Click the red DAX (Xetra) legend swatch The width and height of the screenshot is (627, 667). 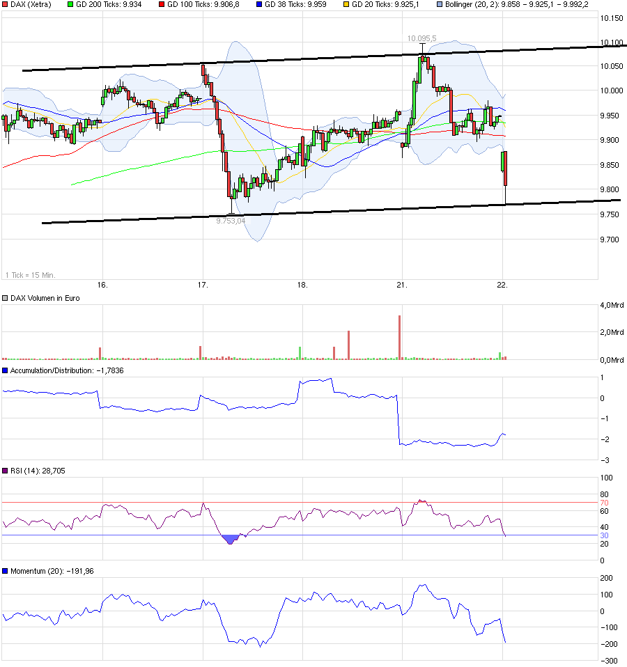pyautogui.click(x=5, y=4)
